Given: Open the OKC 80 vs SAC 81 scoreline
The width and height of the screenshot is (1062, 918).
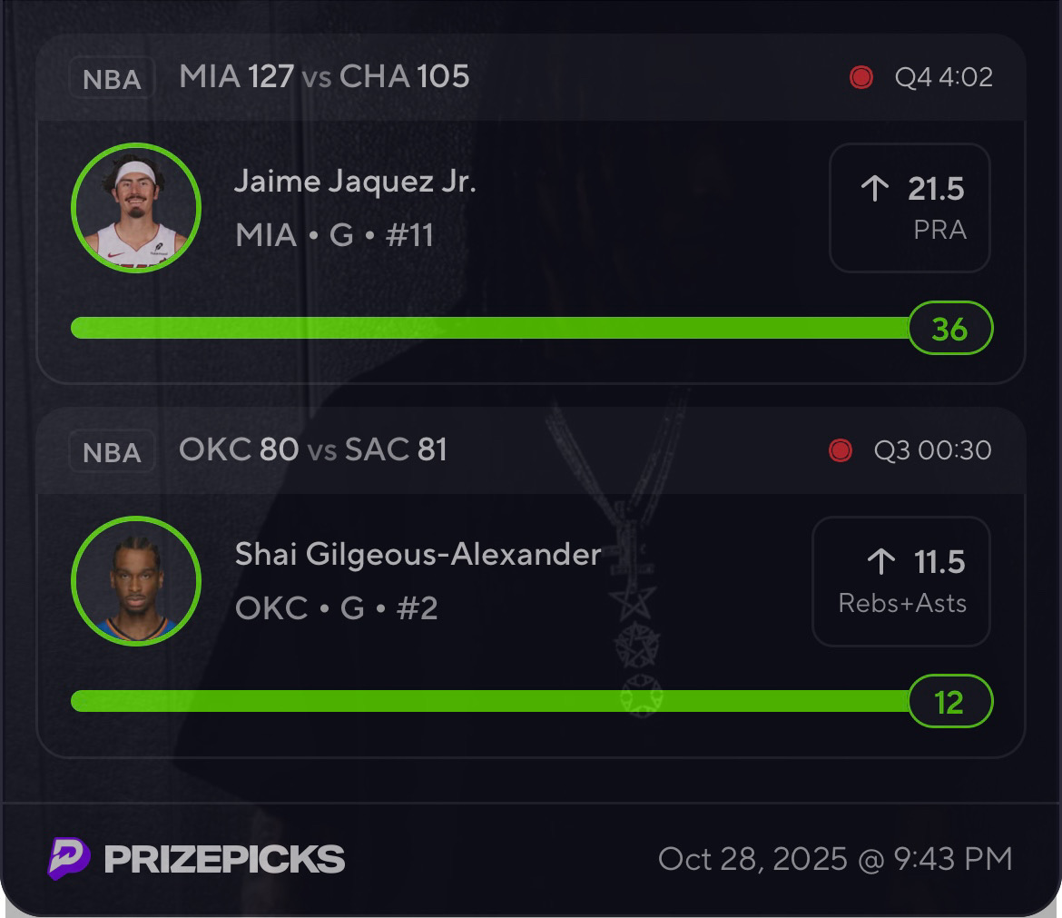Looking at the screenshot, I should pyautogui.click(x=312, y=449).
